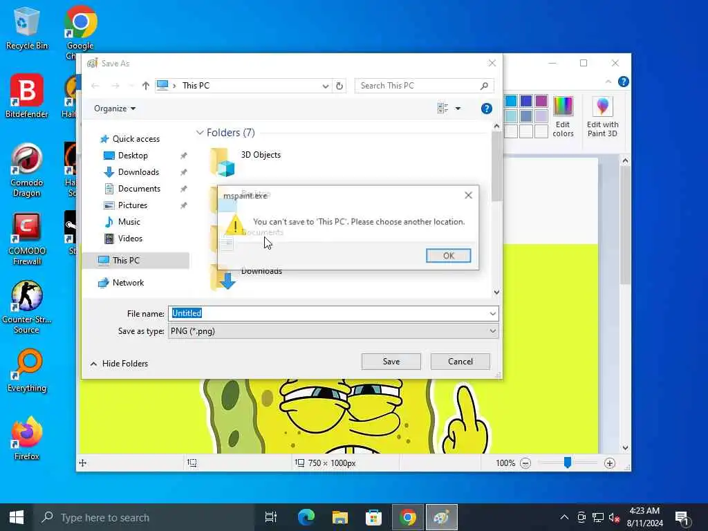Image resolution: width=708 pixels, height=531 pixels.
Task: Click the file list scroll down arrow
Action: [x=496, y=292]
